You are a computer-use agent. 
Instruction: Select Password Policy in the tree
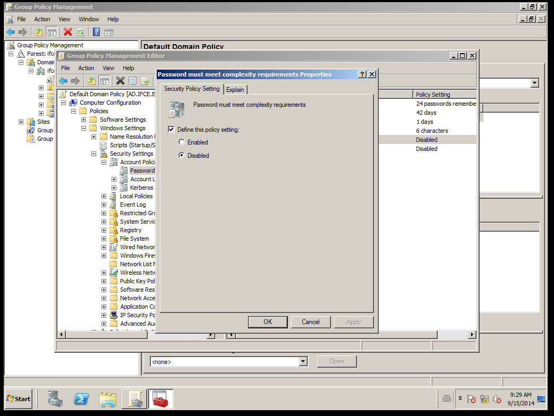(142, 171)
